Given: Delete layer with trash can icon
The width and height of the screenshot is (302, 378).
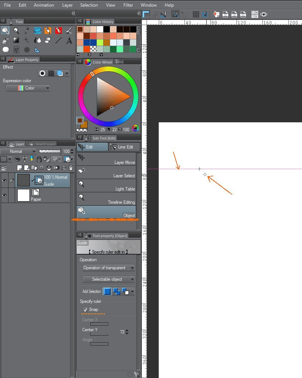Looking at the screenshot, I should coord(71,168).
